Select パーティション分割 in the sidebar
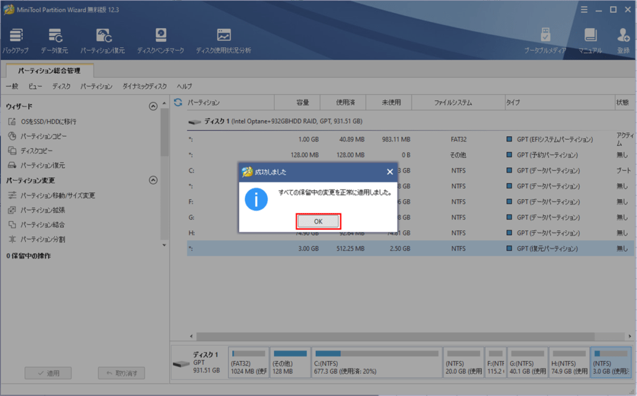The width and height of the screenshot is (637, 396). 42,239
